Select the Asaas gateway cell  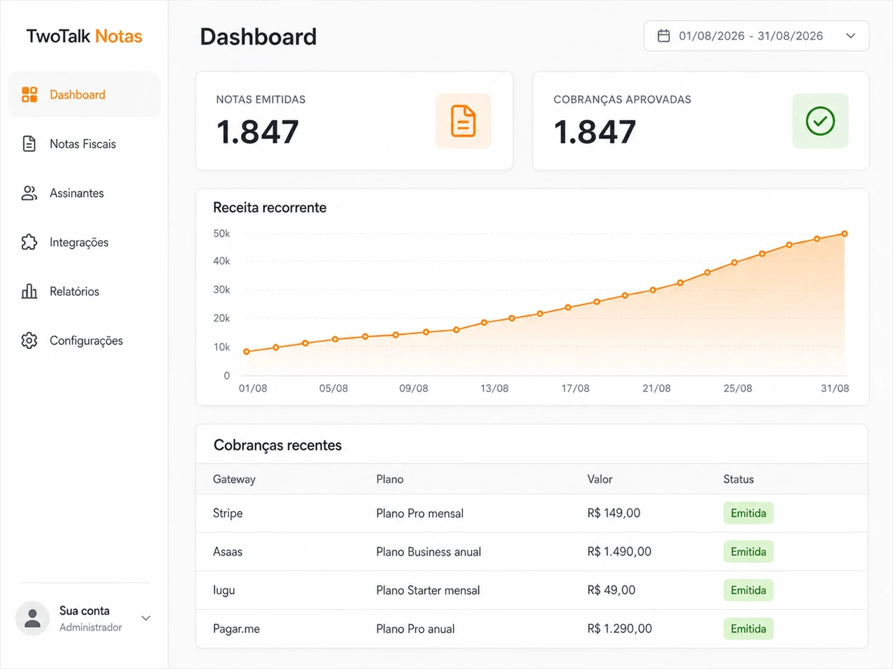[228, 551]
